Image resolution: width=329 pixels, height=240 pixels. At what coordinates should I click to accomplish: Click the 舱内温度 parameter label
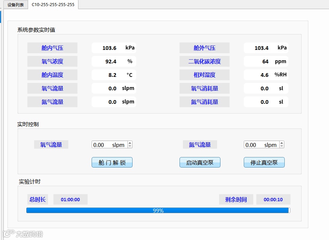(x=52, y=75)
